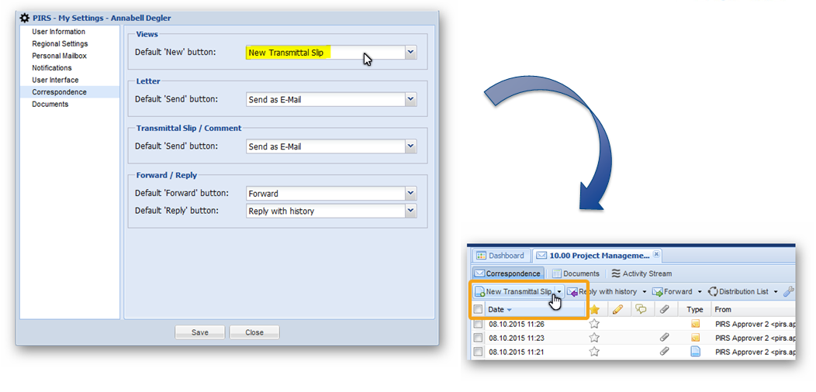Switch to the Dashboard tab
This screenshot has width=816, height=392.
coord(500,256)
